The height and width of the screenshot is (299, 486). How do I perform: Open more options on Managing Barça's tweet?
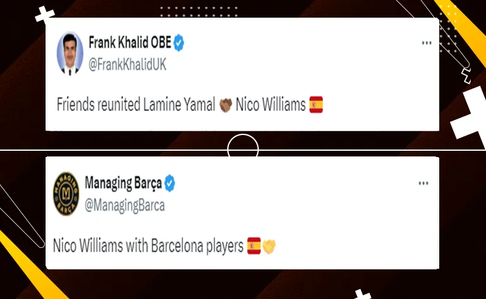click(423, 183)
